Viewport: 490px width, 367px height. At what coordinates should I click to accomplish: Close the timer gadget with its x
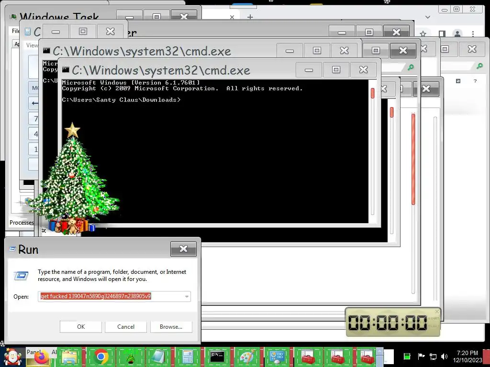(x=437, y=311)
